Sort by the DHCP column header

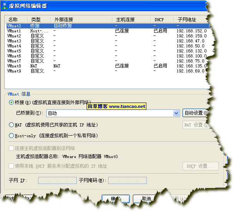(162, 19)
